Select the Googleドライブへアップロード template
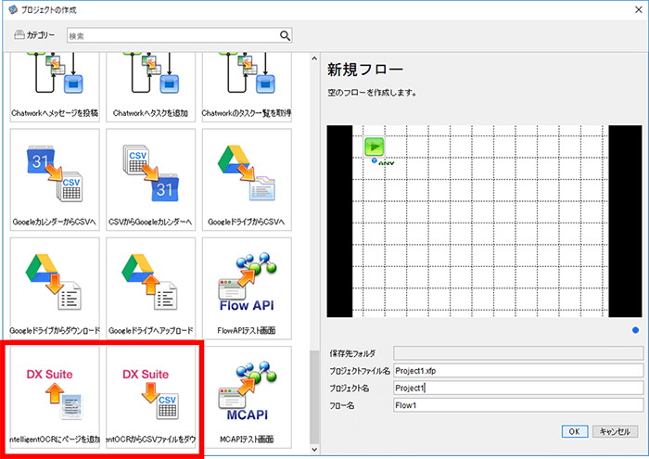649x459 pixels. point(150,288)
